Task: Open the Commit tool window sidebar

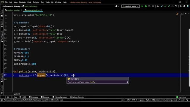Action: [2, 23]
